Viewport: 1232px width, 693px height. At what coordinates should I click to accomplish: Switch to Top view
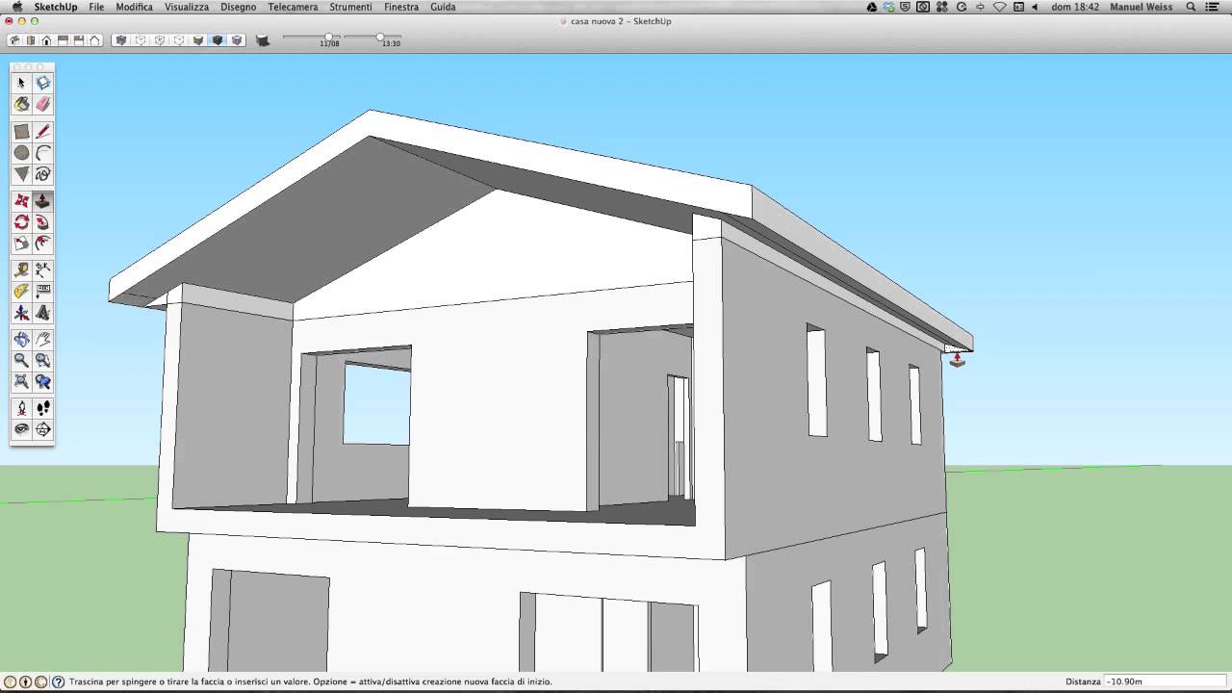point(30,40)
